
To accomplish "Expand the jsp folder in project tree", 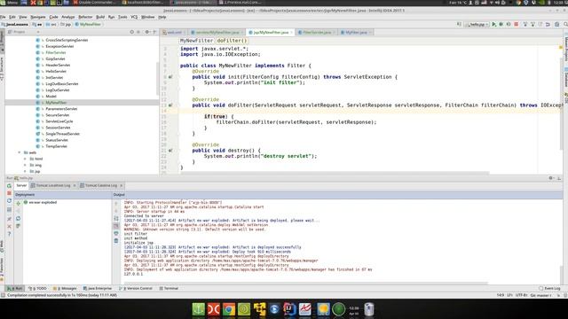I will (x=25, y=171).
